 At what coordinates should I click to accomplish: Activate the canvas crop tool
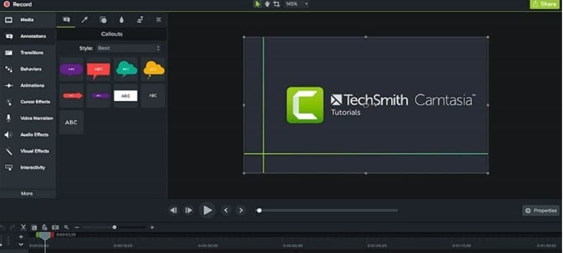[276, 4]
